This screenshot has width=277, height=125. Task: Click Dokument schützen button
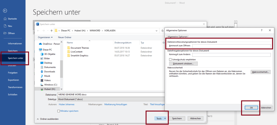[x=183, y=64]
